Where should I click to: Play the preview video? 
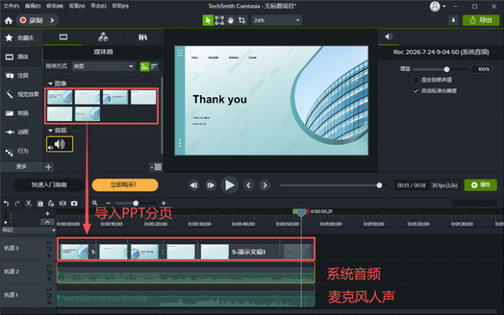pos(230,185)
